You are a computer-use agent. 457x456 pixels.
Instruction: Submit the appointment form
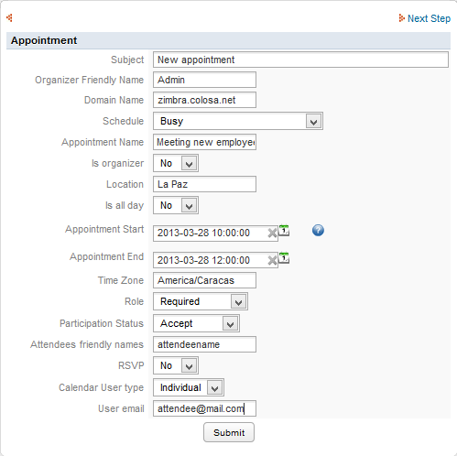229,432
